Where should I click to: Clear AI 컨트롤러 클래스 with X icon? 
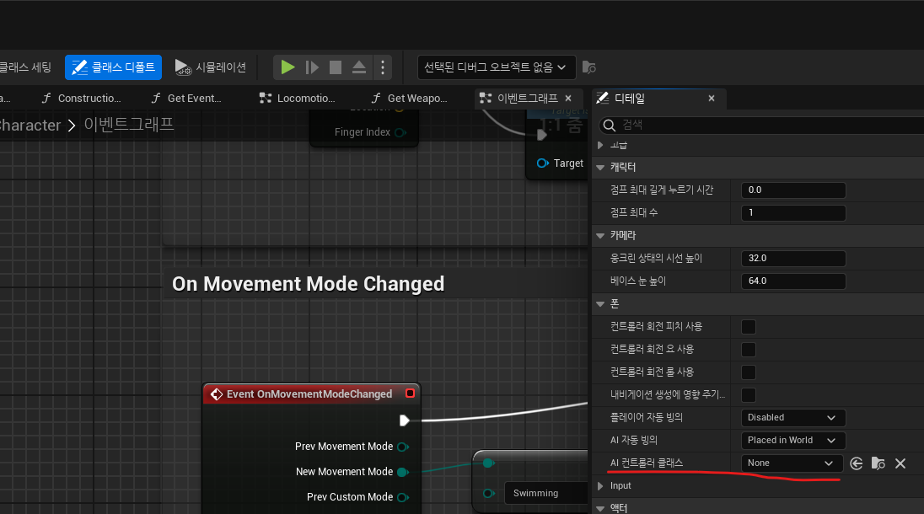tap(900, 463)
